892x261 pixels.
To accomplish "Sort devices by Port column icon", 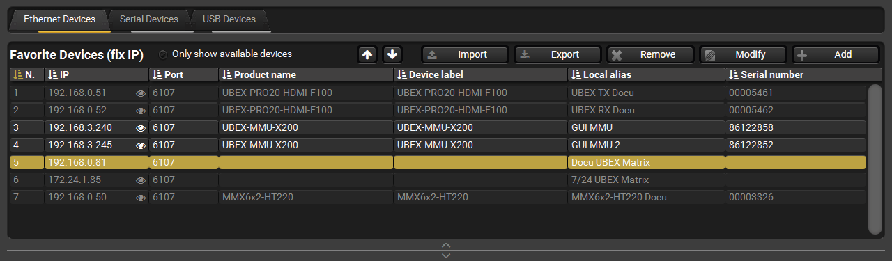I will [x=157, y=74].
